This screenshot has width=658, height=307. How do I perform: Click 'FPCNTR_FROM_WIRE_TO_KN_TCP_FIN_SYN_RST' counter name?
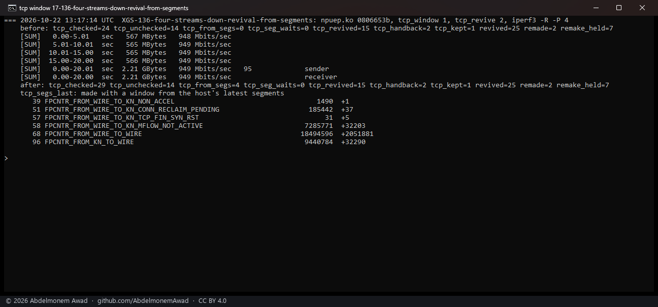tap(122, 118)
